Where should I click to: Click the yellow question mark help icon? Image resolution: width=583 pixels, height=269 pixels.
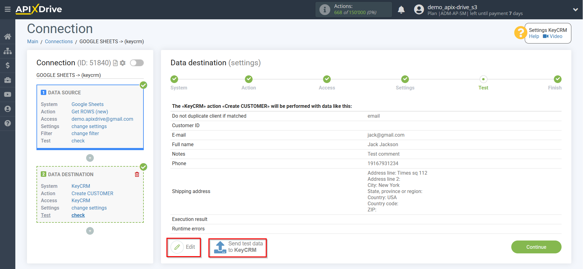pos(520,32)
